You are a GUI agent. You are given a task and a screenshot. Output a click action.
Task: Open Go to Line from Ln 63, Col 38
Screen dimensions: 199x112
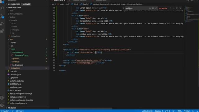(x=147, y=111)
